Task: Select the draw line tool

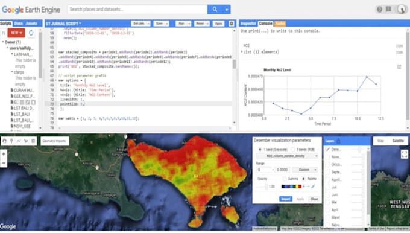Action: (19, 141)
